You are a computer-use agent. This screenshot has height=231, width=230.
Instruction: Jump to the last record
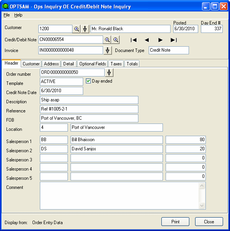[x=174, y=40]
